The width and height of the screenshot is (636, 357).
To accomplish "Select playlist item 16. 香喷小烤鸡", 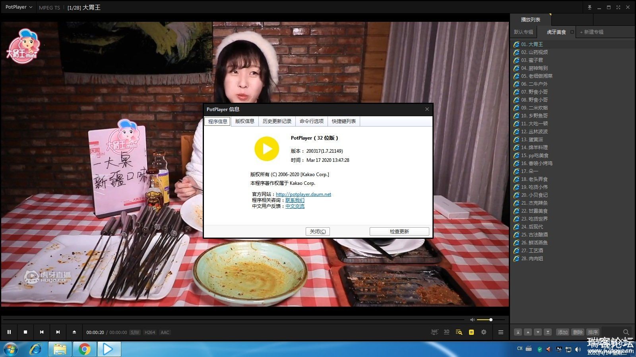I will point(572,163).
